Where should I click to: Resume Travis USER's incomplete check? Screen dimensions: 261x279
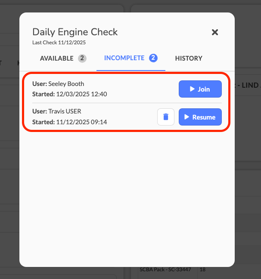pos(200,117)
